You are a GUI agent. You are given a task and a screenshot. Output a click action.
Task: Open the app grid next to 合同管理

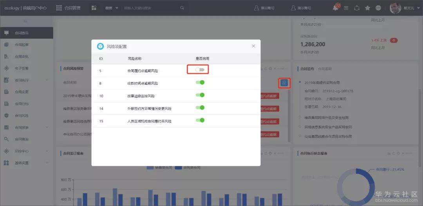coord(59,8)
